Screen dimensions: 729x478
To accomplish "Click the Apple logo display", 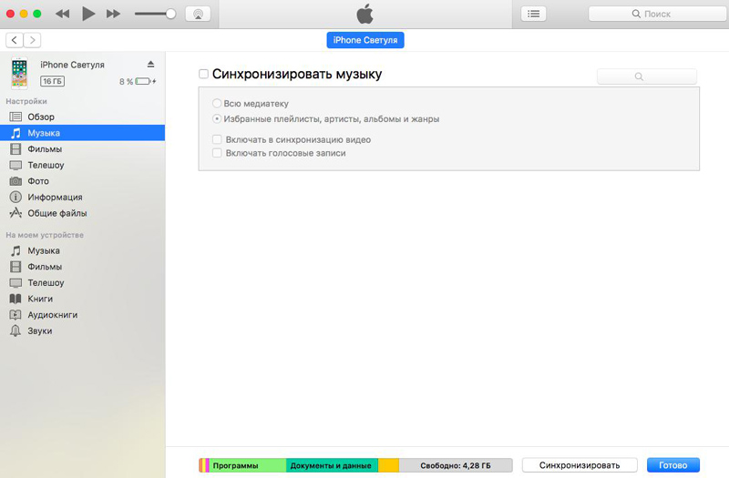I will 365,14.
